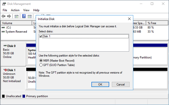Uncheck the Disk 1 checkbox
This screenshot has width=169, height=105.
click(x=41, y=36)
